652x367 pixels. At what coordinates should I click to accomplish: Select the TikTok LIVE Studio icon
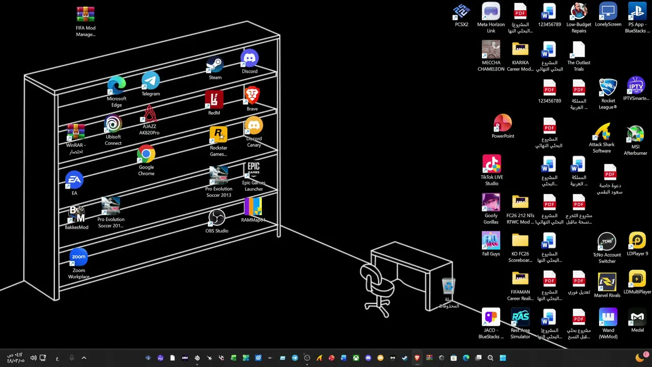[492, 171]
